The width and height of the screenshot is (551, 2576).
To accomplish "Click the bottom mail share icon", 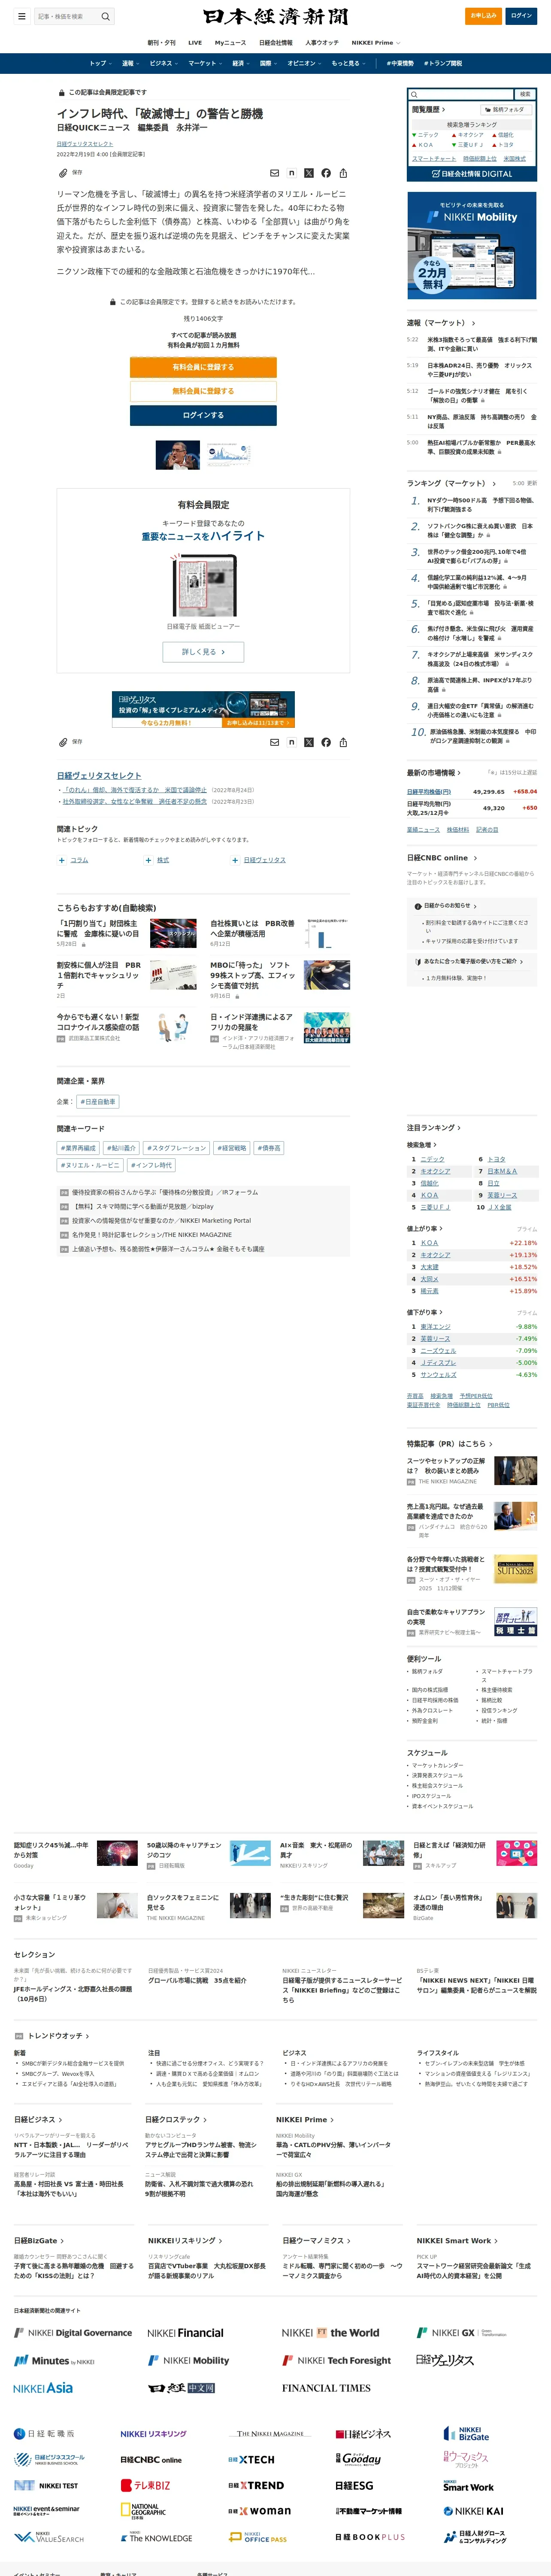I will point(275,742).
